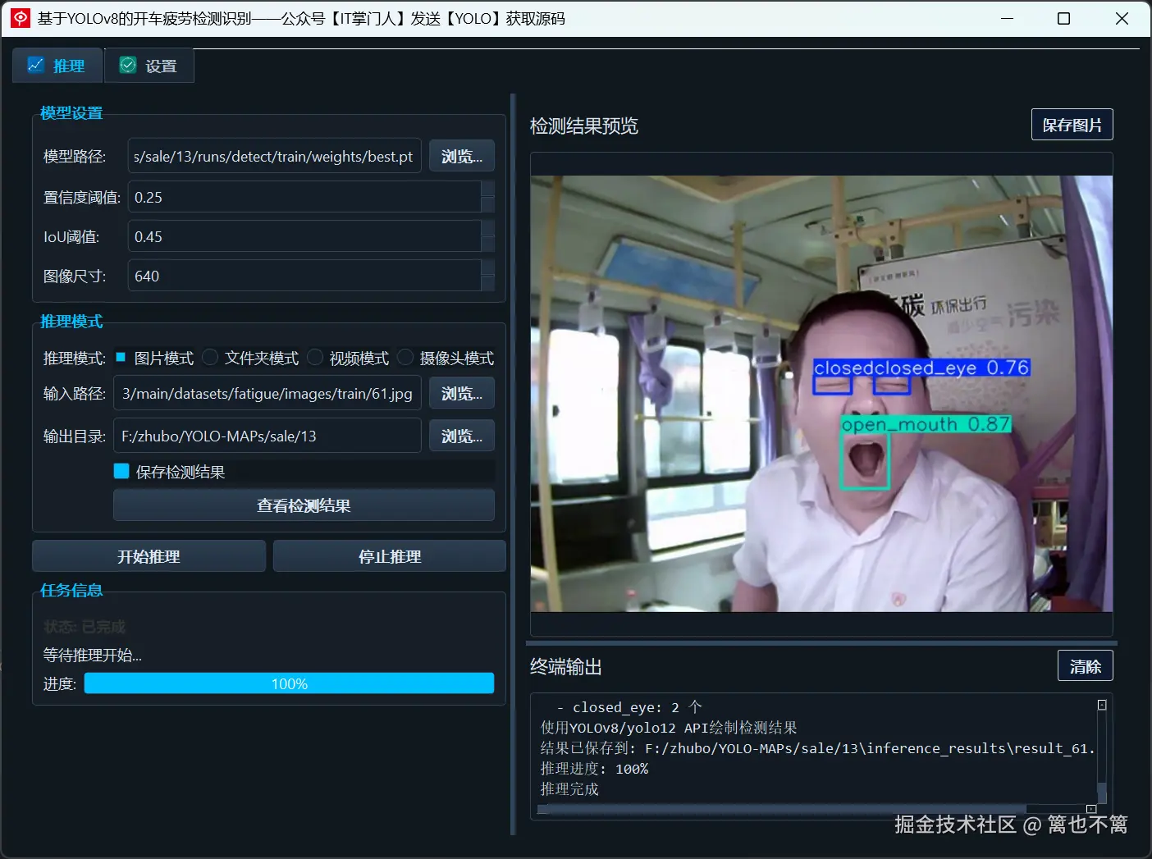Open the 设置 tab
The width and height of the screenshot is (1152, 859).
[149, 66]
